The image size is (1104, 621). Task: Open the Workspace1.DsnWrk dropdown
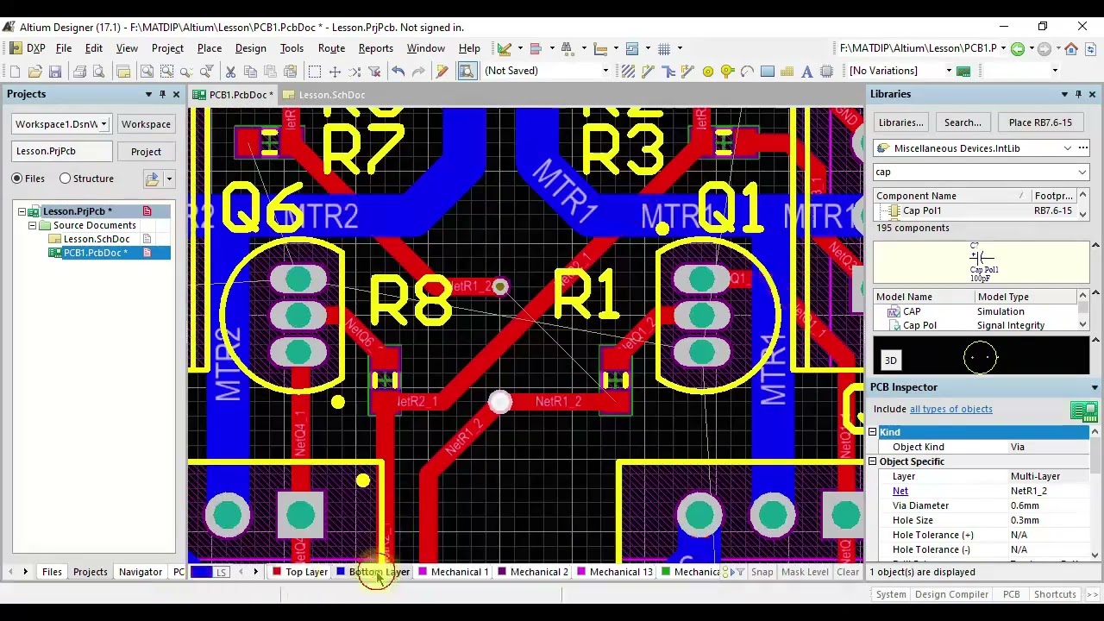[103, 124]
